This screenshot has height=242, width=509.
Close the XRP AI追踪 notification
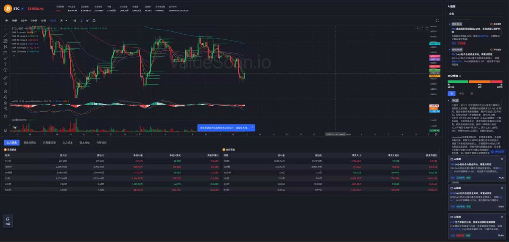(x=502, y=159)
